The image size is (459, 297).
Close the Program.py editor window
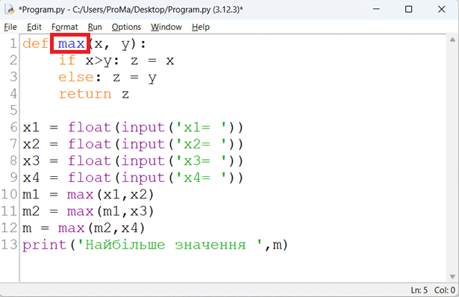(441, 9)
